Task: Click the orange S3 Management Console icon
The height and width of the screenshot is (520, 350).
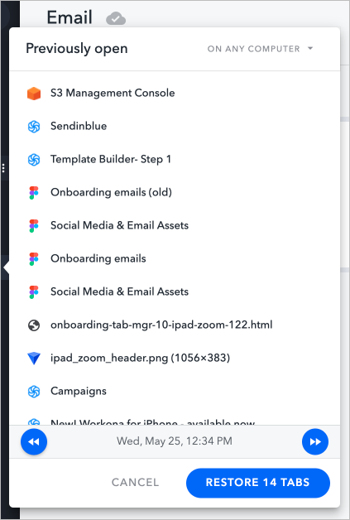Action: (x=34, y=94)
